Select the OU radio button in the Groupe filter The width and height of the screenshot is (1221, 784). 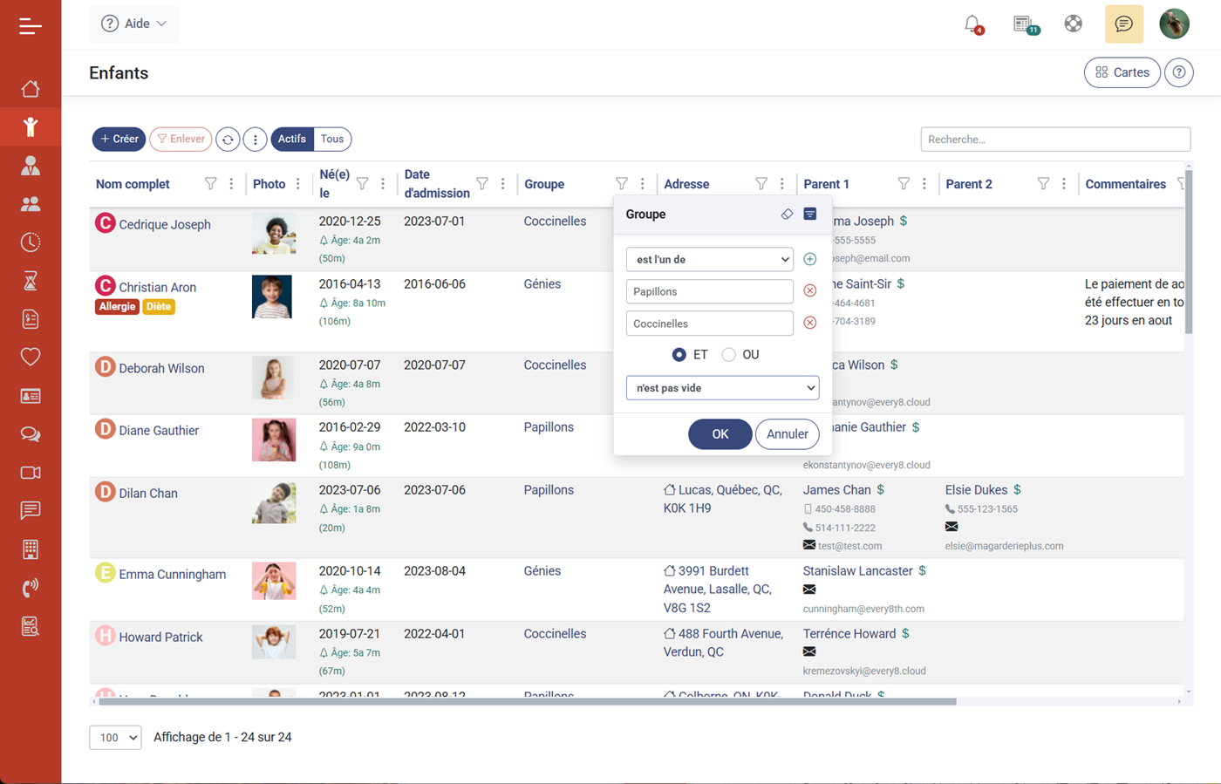pyautogui.click(x=728, y=354)
